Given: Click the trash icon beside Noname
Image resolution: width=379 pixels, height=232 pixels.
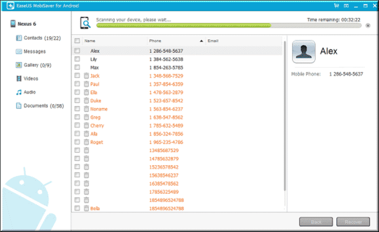Looking at the screenshot, I should pyautogui.click(x=86, y=109).
